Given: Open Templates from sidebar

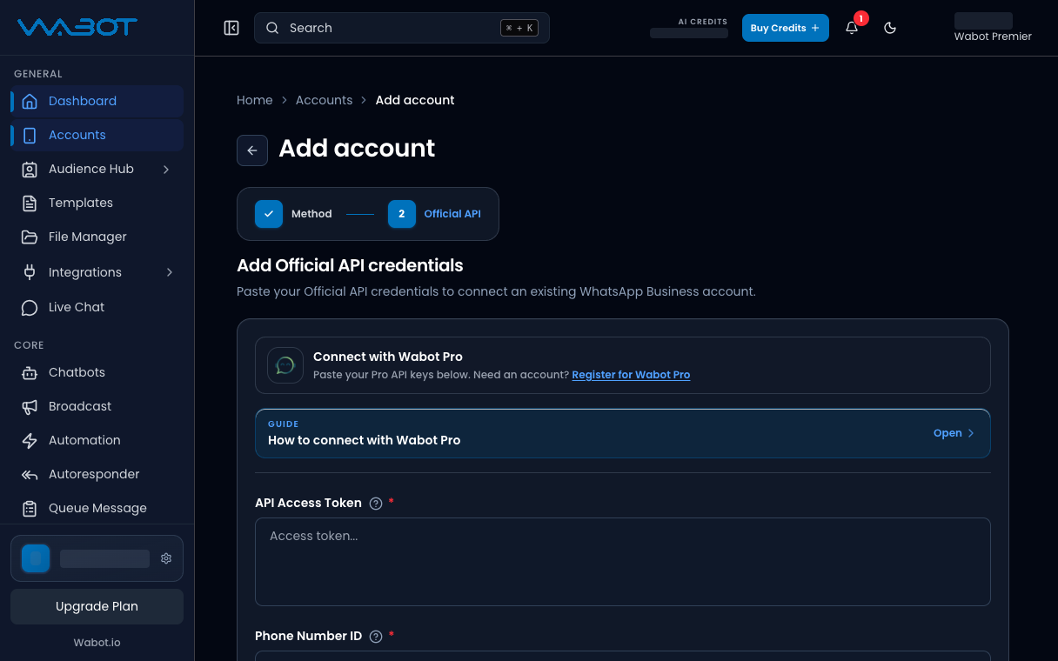Looking at the screenshot, I should click(x=97, y=203).
